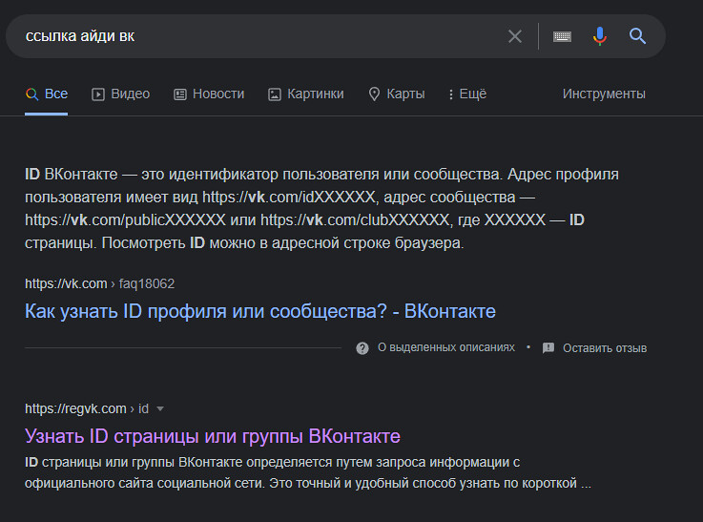
Task: Click the https://vk.com › faq18062 URL
Action: click(99, 283)
